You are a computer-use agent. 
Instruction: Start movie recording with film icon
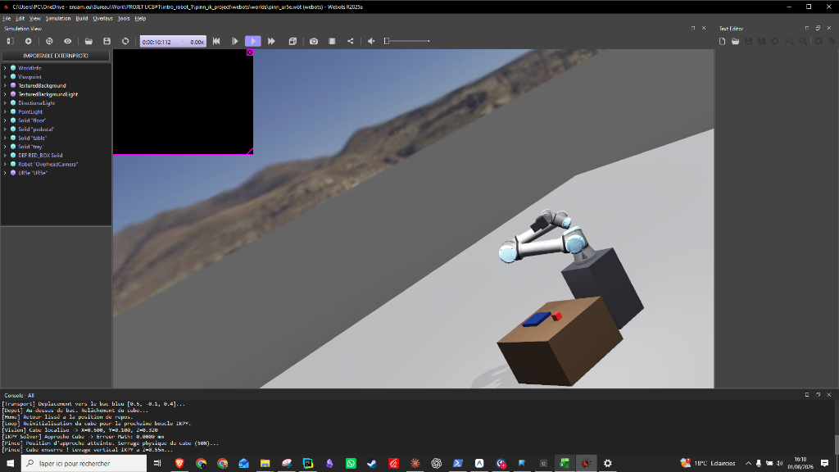click(x=332, y=41)
